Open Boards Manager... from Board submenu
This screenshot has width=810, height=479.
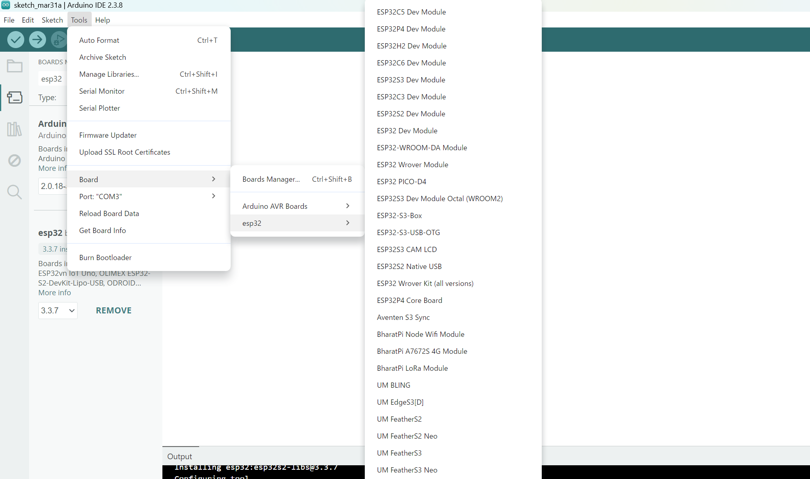[x=271, y=179]
